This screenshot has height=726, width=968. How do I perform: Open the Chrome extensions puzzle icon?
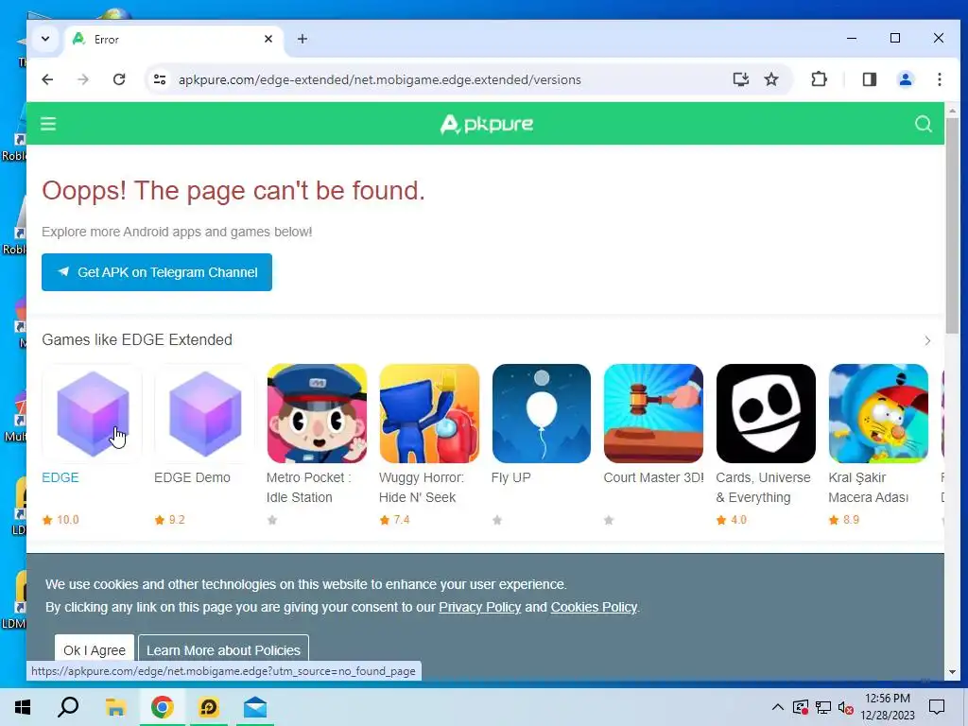[819, 79]
